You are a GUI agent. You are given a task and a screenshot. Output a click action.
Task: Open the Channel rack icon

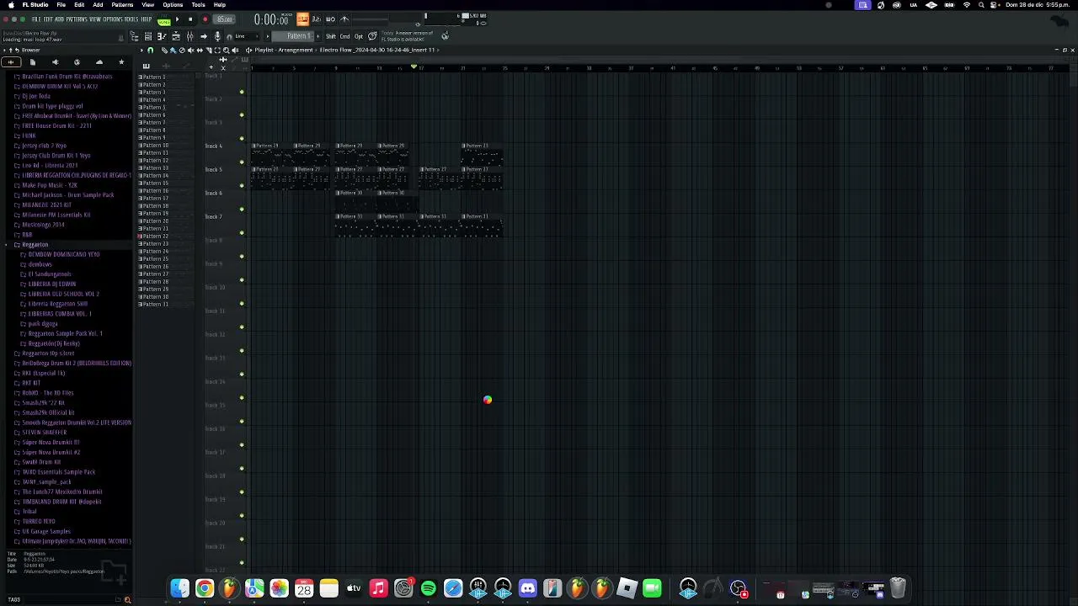click(175, 36)
